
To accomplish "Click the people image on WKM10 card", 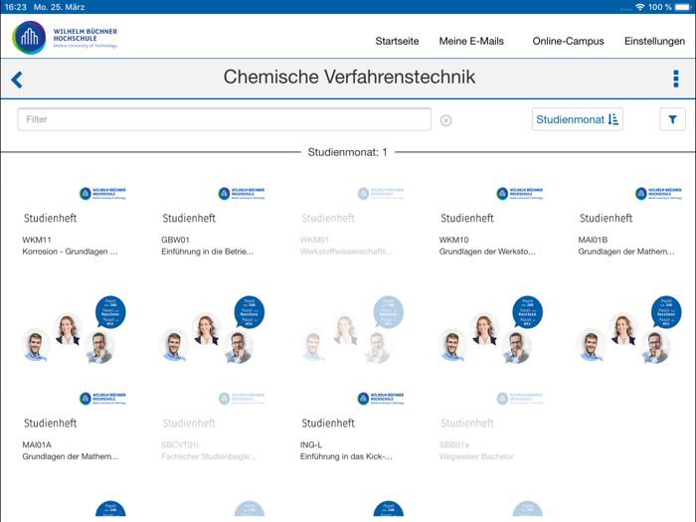I will point(490,330).
